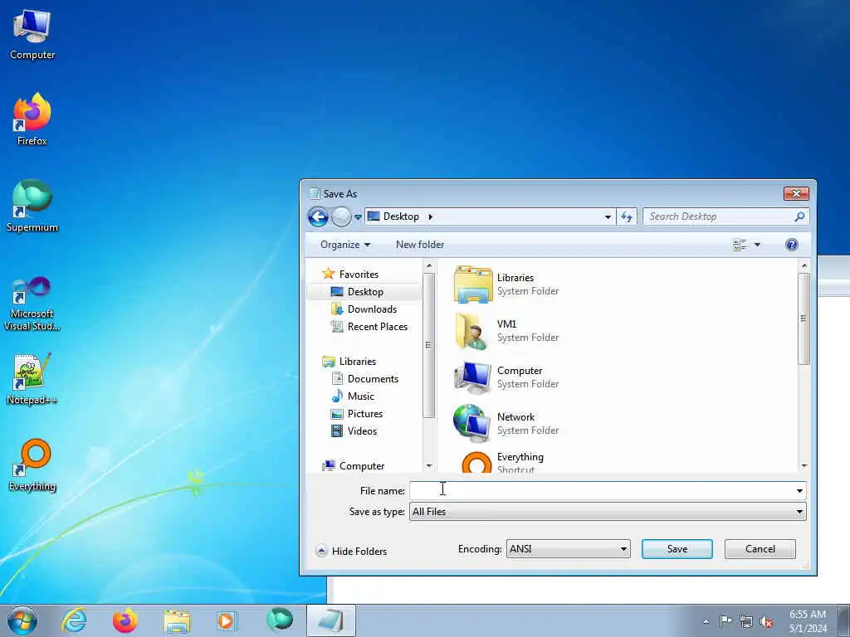Open recent locations dropdown next to Forward
Screen dimensions: 850x637
click(x=358, y=217)
